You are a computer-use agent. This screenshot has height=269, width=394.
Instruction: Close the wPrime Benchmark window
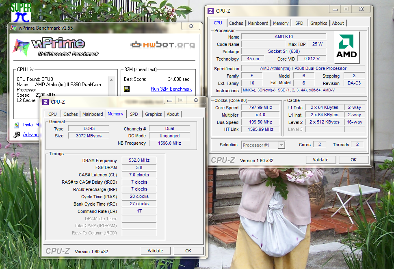(191, 26)
